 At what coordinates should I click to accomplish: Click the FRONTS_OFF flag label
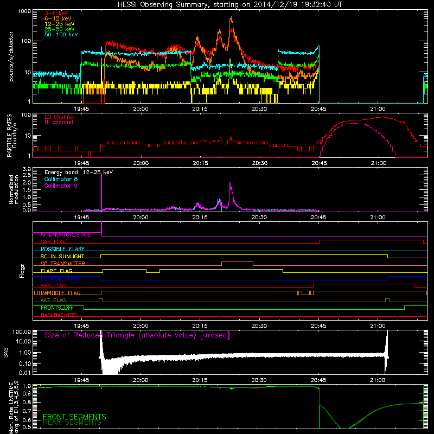(x=57, y=308)
